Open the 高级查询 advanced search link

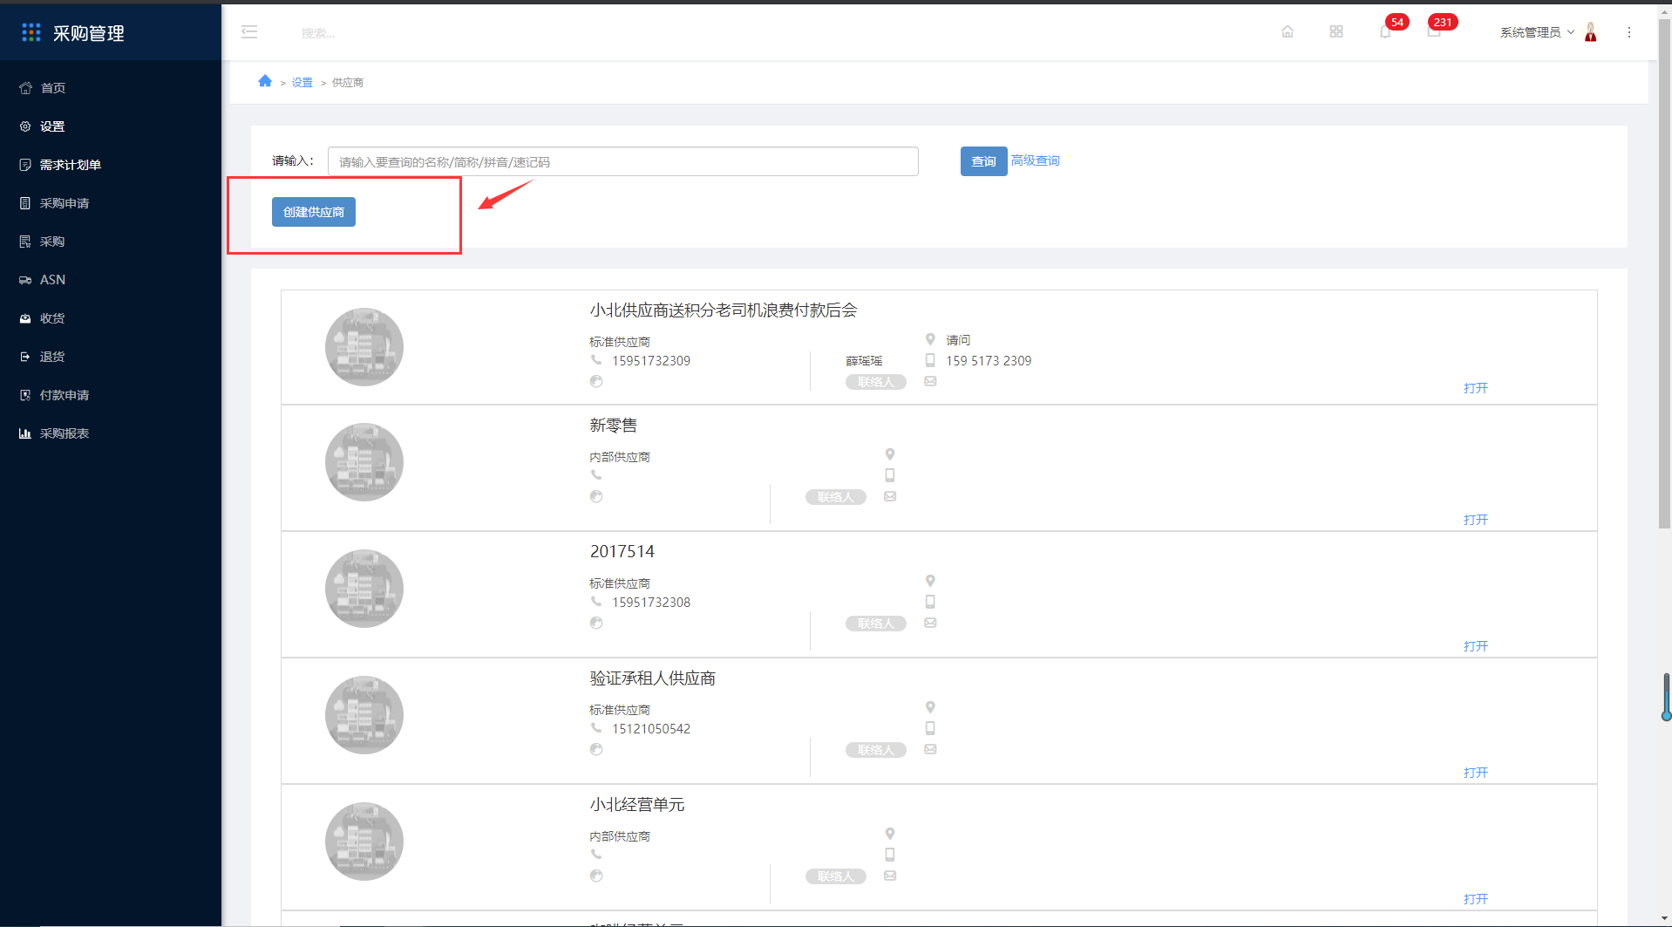point(1036,160)
